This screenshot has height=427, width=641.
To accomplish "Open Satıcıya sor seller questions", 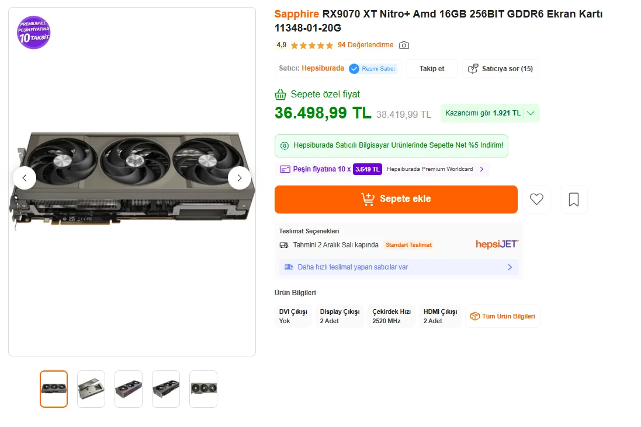I will click(x=500, y=69).
